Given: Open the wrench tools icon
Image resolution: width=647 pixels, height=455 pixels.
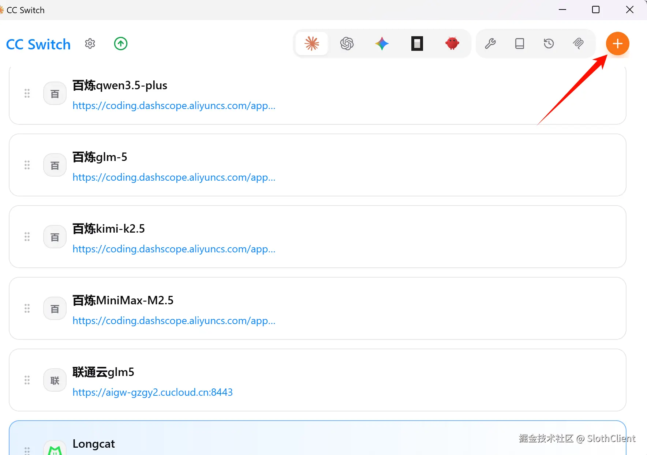Looking at the screenshot, I should coord(490,44).
